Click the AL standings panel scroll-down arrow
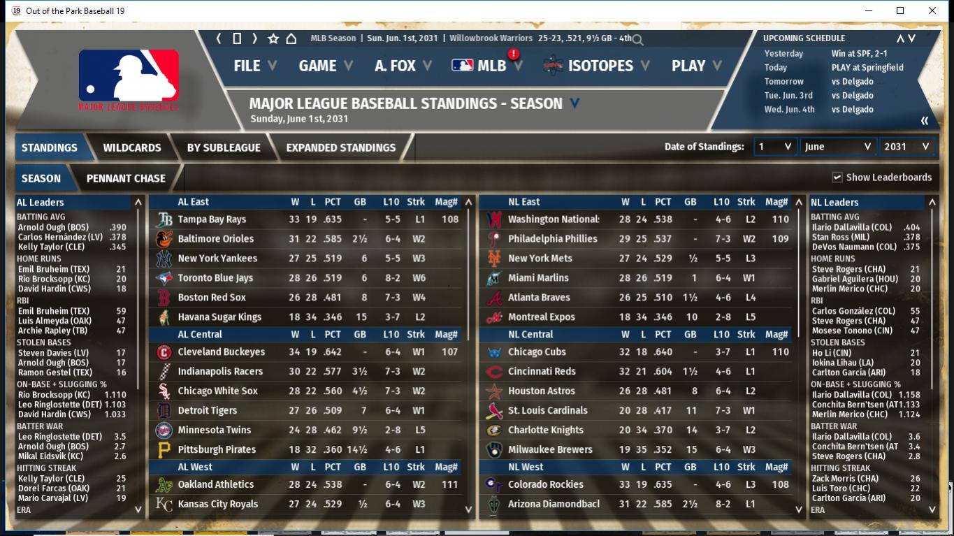 pos(468,510)
